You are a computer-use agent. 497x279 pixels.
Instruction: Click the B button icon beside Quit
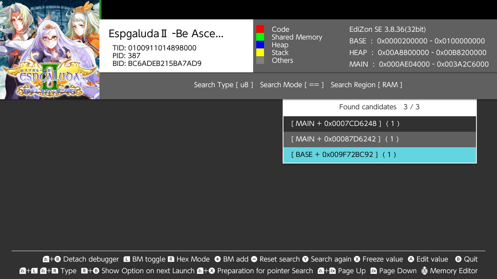point(458,259)
